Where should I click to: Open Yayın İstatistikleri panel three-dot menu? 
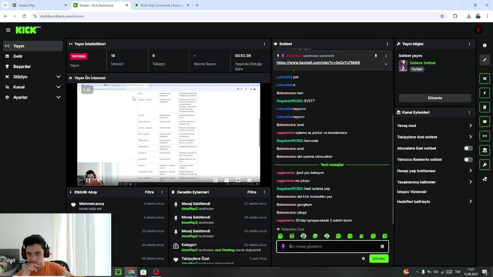pos(264,44)
